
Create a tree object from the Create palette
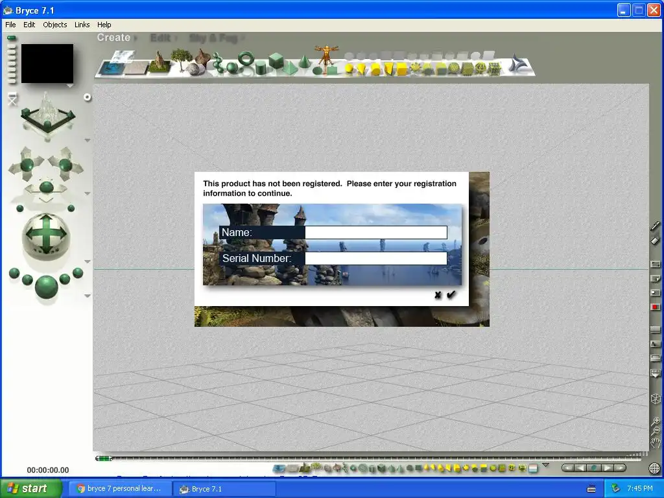tap(181, 59)
